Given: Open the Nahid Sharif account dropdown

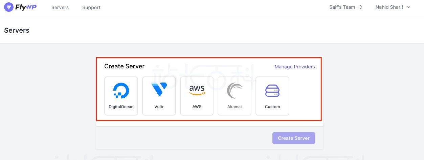Looking at the screenshot, I should click(393, 7).
